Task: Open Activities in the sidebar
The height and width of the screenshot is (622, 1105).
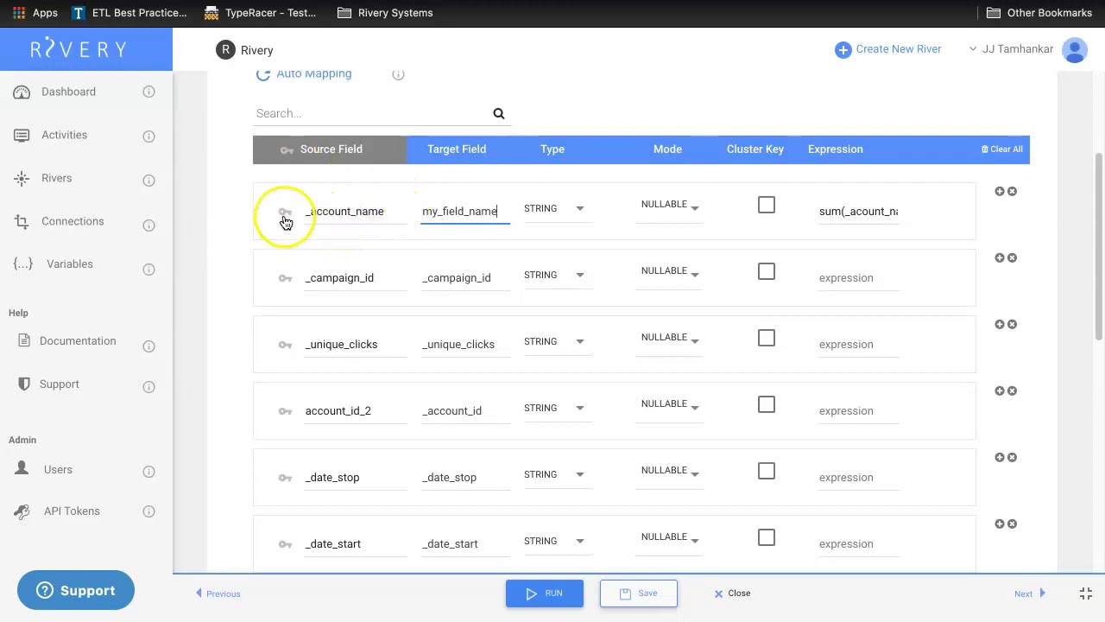Action: coord(64,135)
